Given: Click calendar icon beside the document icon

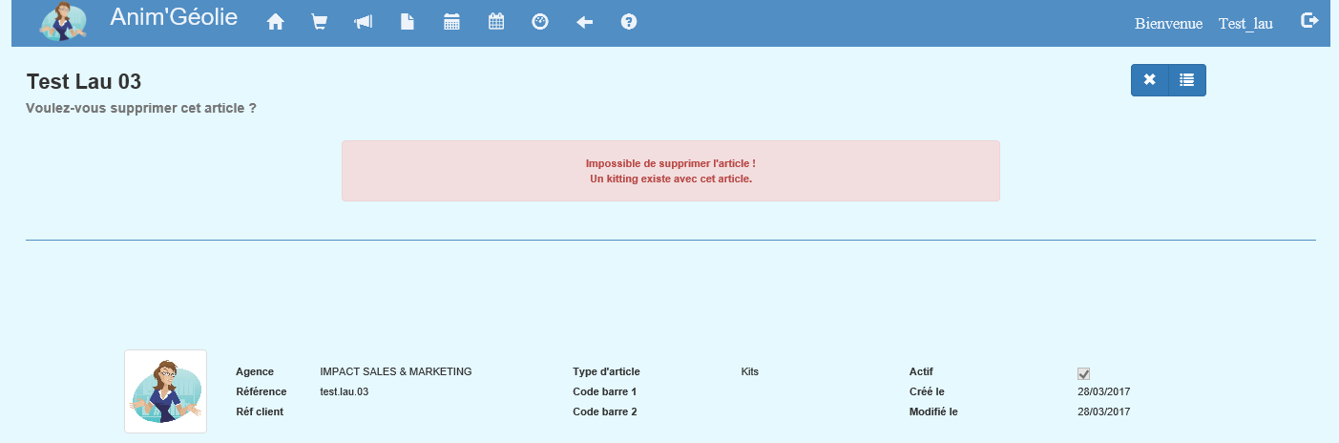Looking at the screenshot, I should point(452,22).
